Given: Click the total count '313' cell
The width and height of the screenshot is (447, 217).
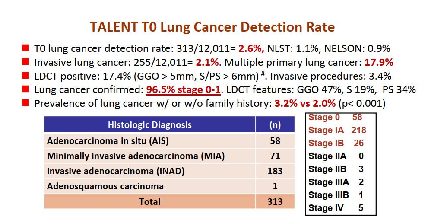Looking at the screenshot, I should (275, 201).
